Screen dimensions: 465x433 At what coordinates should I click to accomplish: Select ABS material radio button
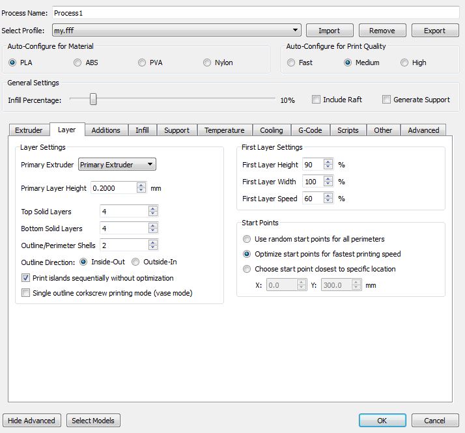tap(77, 63)
